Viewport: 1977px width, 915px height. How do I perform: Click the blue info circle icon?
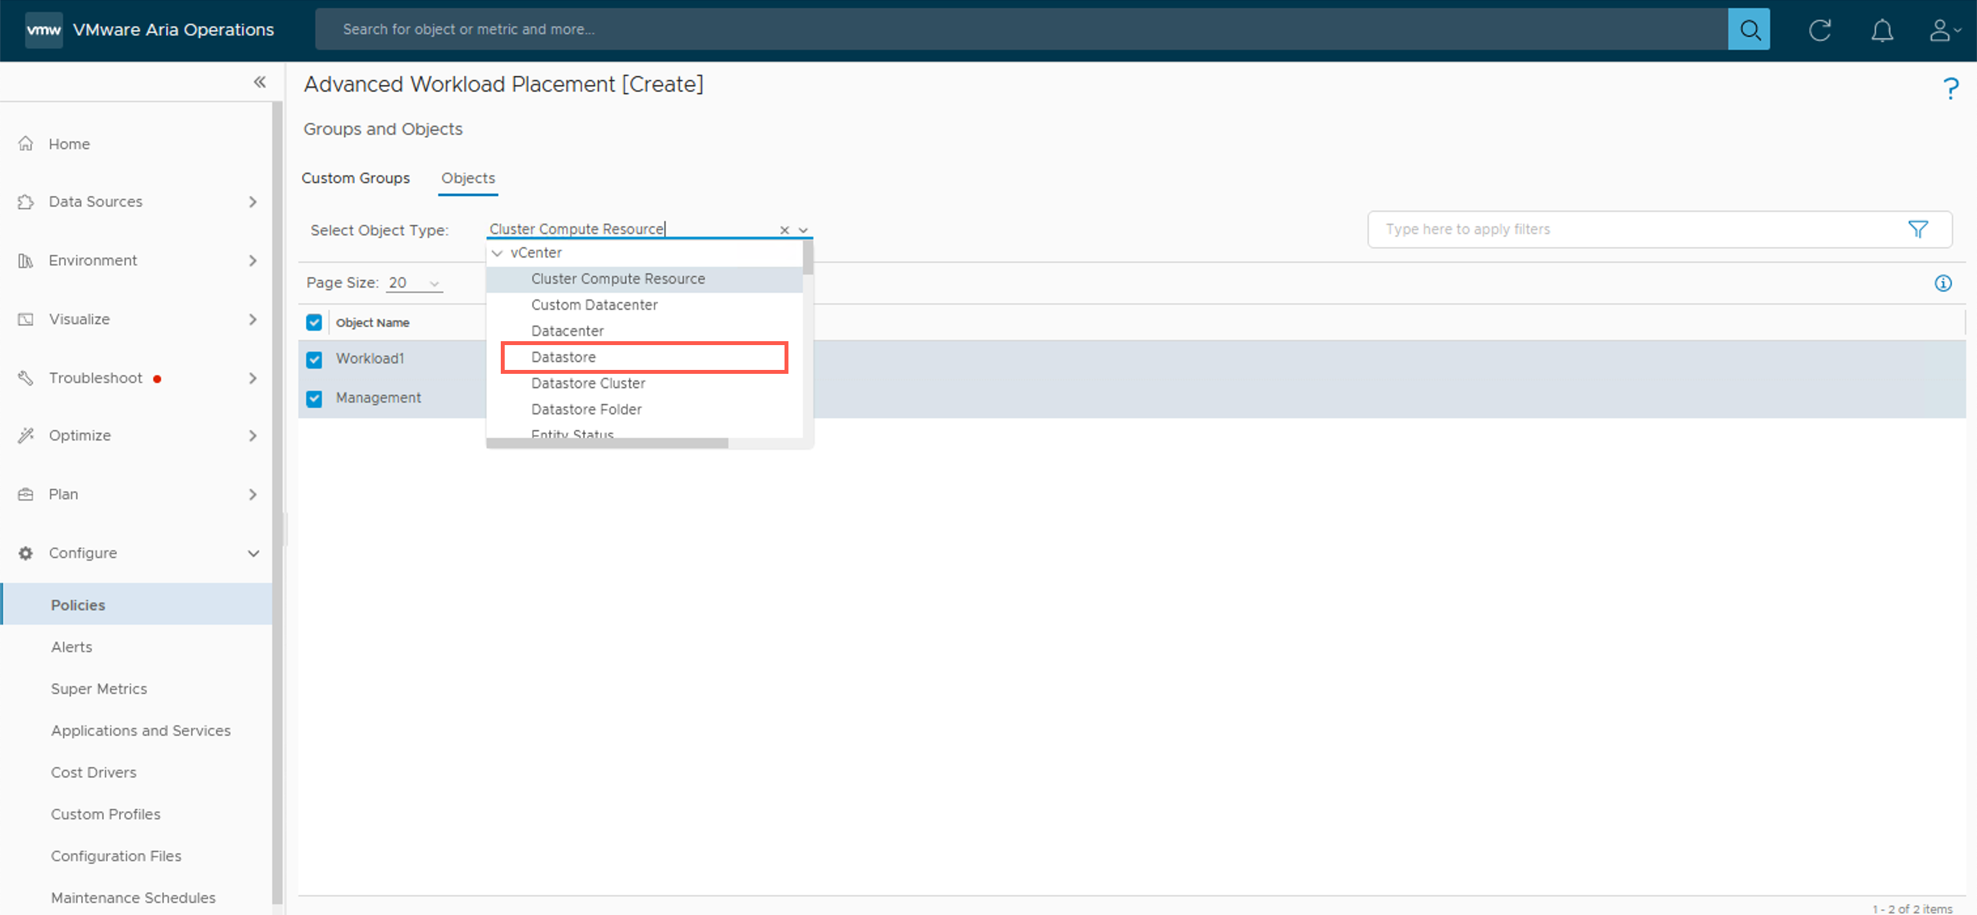tap(1942, 283)
